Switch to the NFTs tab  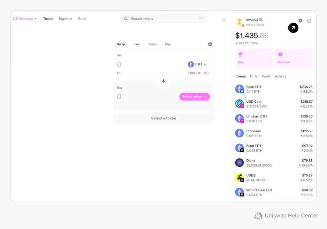pyautogui.click(x=254, y=76)
